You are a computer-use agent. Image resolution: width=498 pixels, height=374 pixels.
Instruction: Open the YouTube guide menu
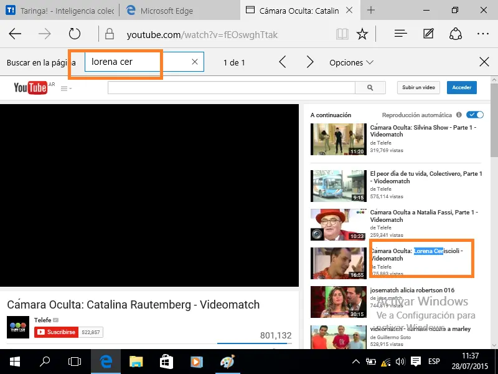[x=66, y=89]
